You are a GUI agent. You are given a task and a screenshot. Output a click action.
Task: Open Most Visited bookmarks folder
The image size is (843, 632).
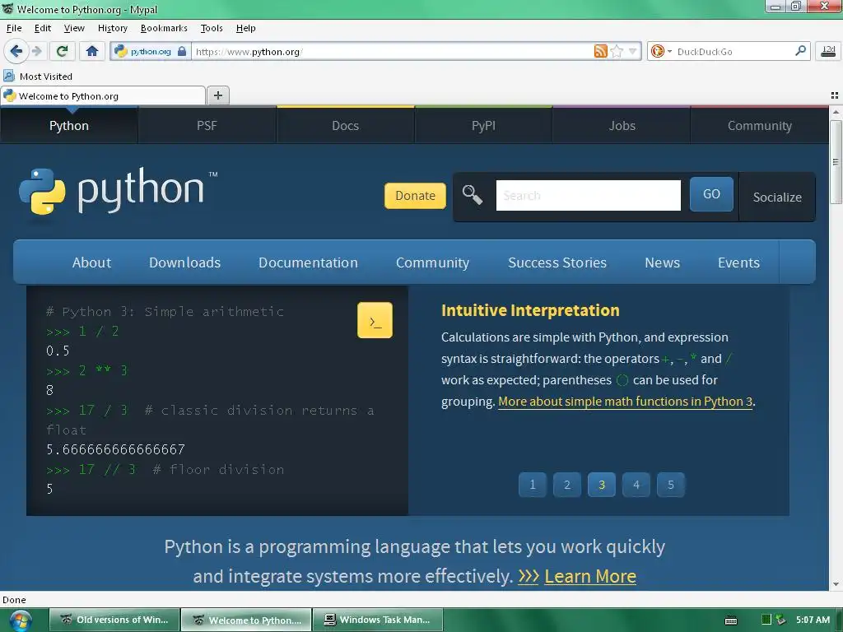pos(38,77)
